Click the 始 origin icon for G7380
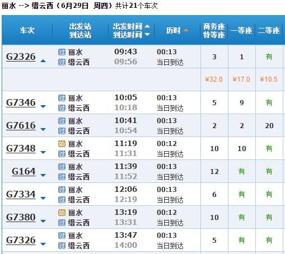Viewport: 285px width, 254px height. (x=62, y=213)
